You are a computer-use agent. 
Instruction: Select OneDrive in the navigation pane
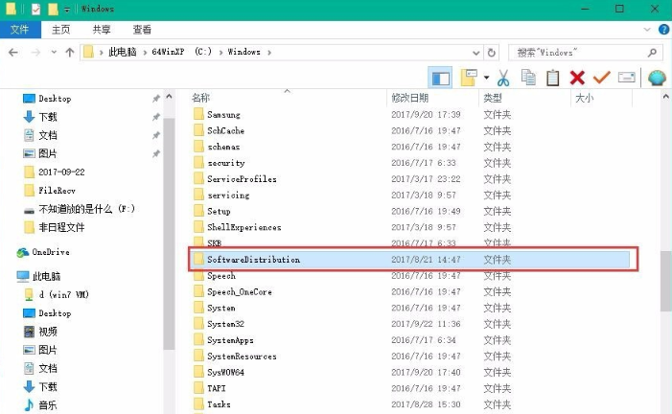click(x=48, y=252)
